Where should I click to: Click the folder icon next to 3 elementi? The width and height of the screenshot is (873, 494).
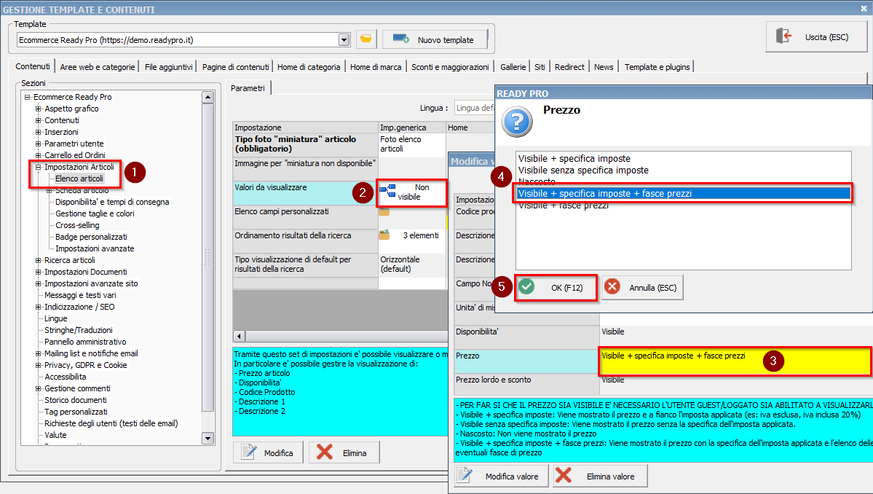click(x=384, y=235)
